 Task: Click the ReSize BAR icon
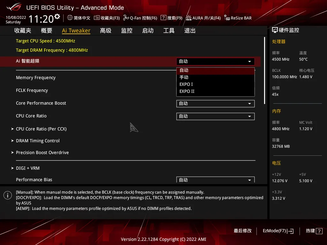(227, 18)
